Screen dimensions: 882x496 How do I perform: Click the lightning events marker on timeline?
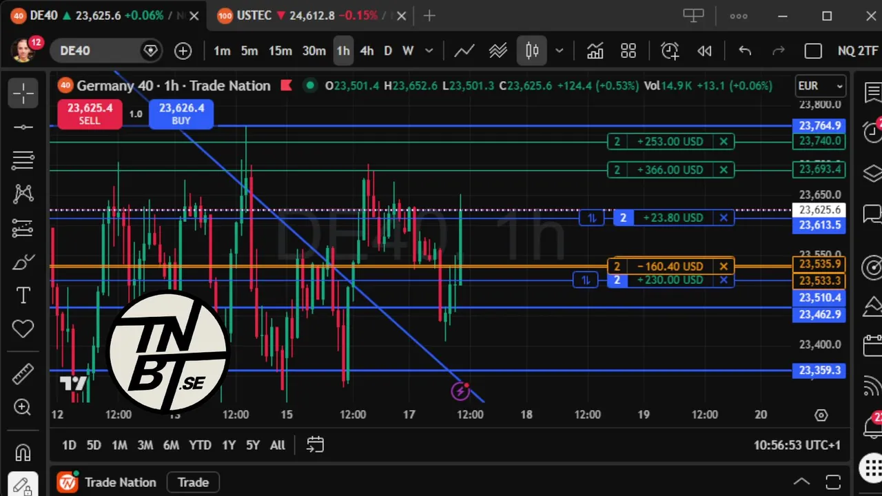(x=460, y=391)
